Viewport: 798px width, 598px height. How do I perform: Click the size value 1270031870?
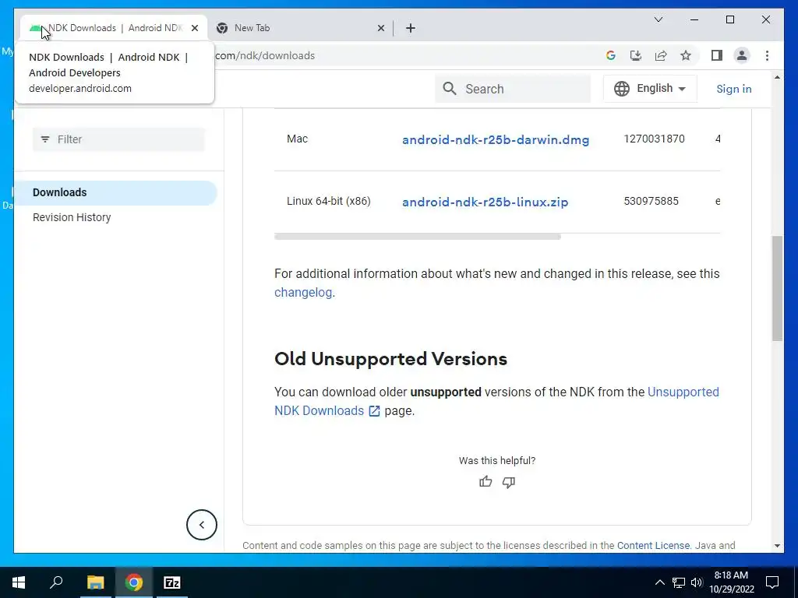point(654,139)
